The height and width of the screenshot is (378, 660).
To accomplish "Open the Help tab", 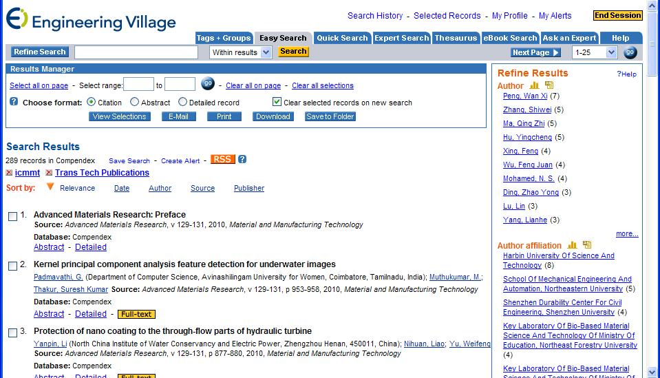I will click(x=621, y=38).
